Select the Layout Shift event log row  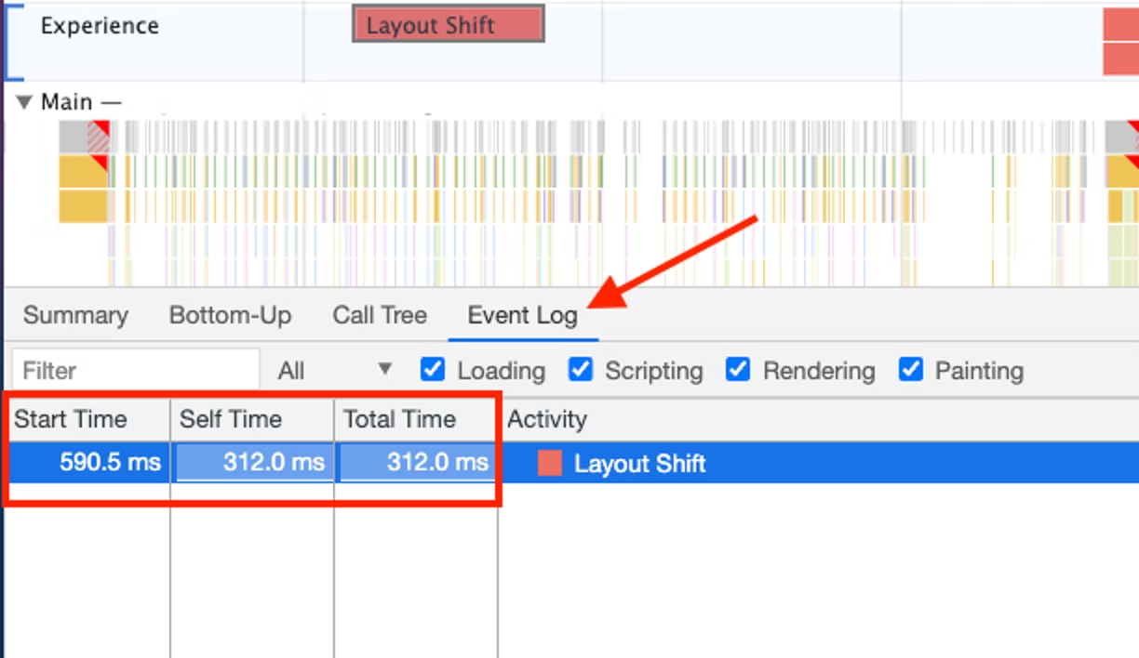571,463
